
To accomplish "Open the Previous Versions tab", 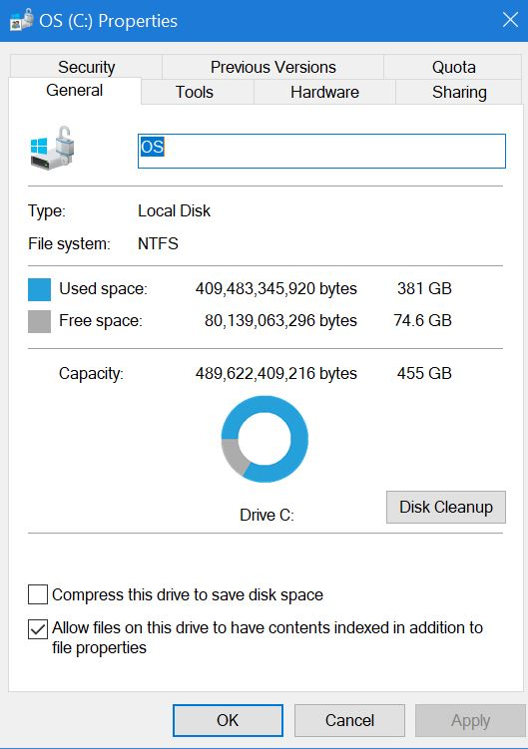I will [273, 67].
